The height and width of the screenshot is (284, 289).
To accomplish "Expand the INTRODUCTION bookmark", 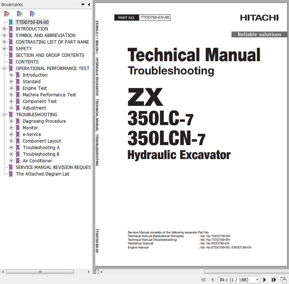I will [x=4, y=29].
